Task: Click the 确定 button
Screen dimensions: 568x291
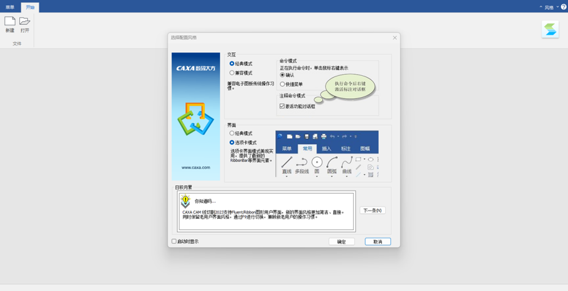Action: (x=342, y=242)
